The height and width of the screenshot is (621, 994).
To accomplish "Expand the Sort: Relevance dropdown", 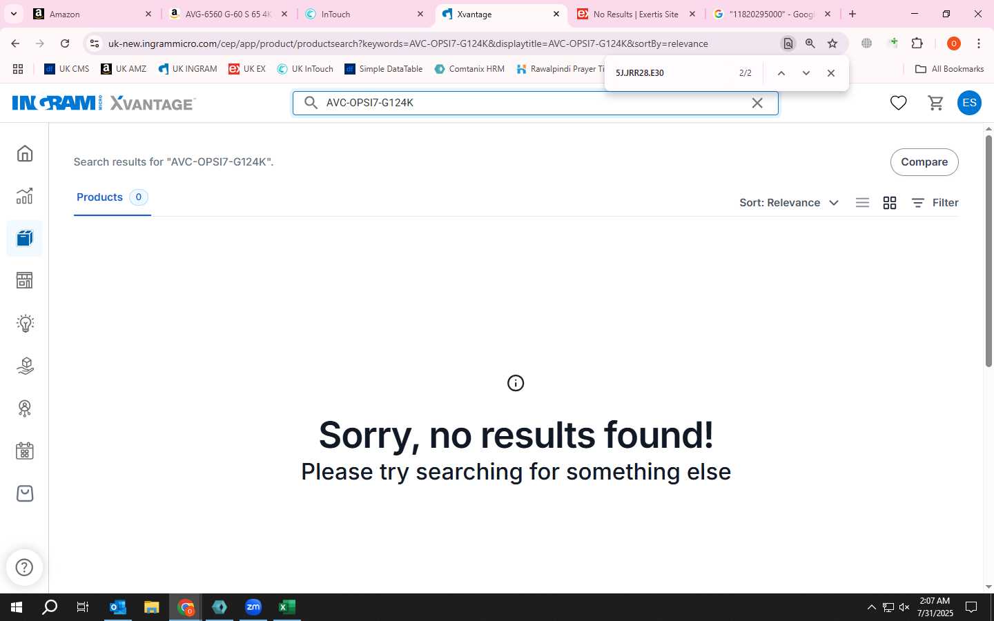I will coord(789,203).
